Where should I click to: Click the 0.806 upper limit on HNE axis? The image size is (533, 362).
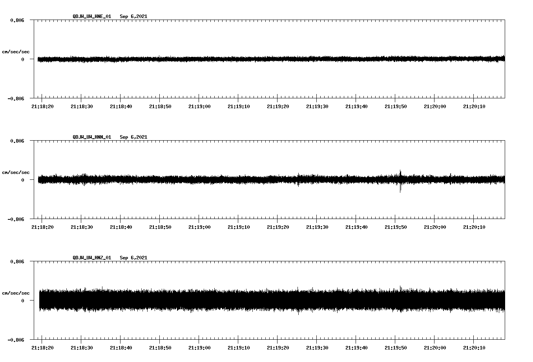[17, 20]
